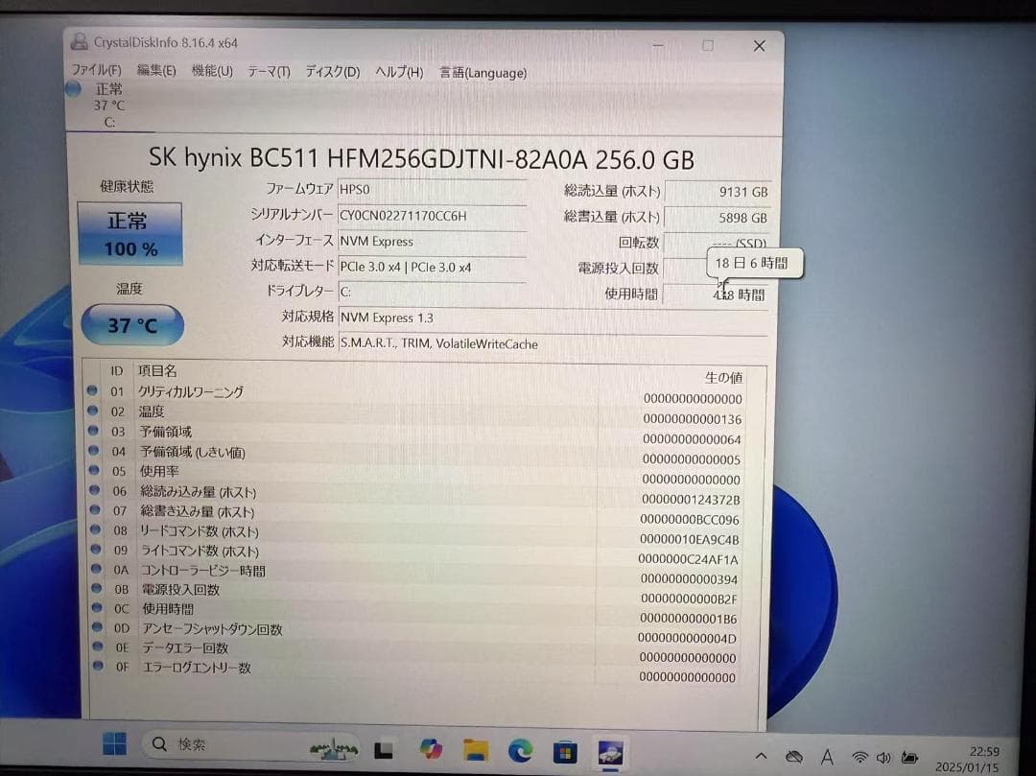Click the blue indicator next to 温度 attribute

click(93, 411)
